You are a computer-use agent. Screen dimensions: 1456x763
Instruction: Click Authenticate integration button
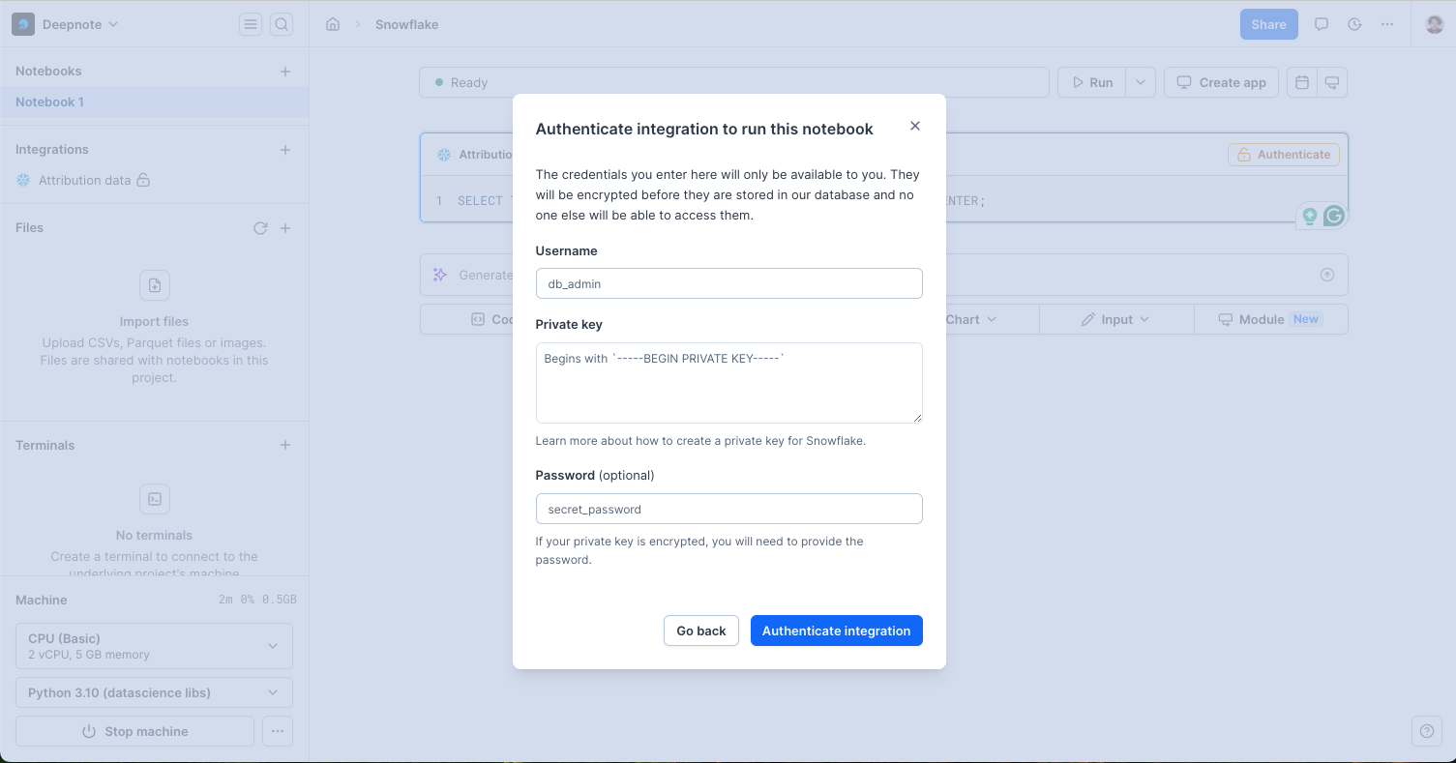pyautogui.click(x=836, y=631)
